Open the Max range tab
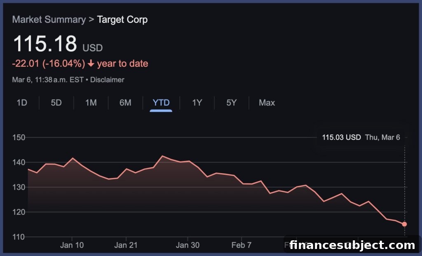This screenshot has width=422, height=256. [x=267, y=103]
